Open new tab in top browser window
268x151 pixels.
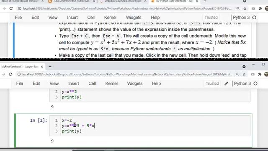tap(205, 1)
